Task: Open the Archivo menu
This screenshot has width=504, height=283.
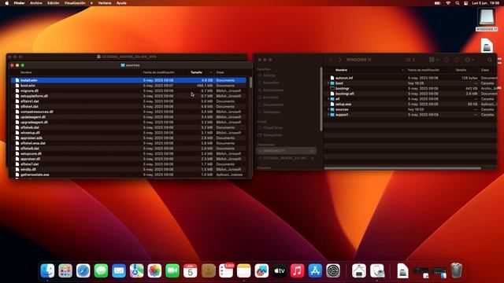Action: (36, 3)
